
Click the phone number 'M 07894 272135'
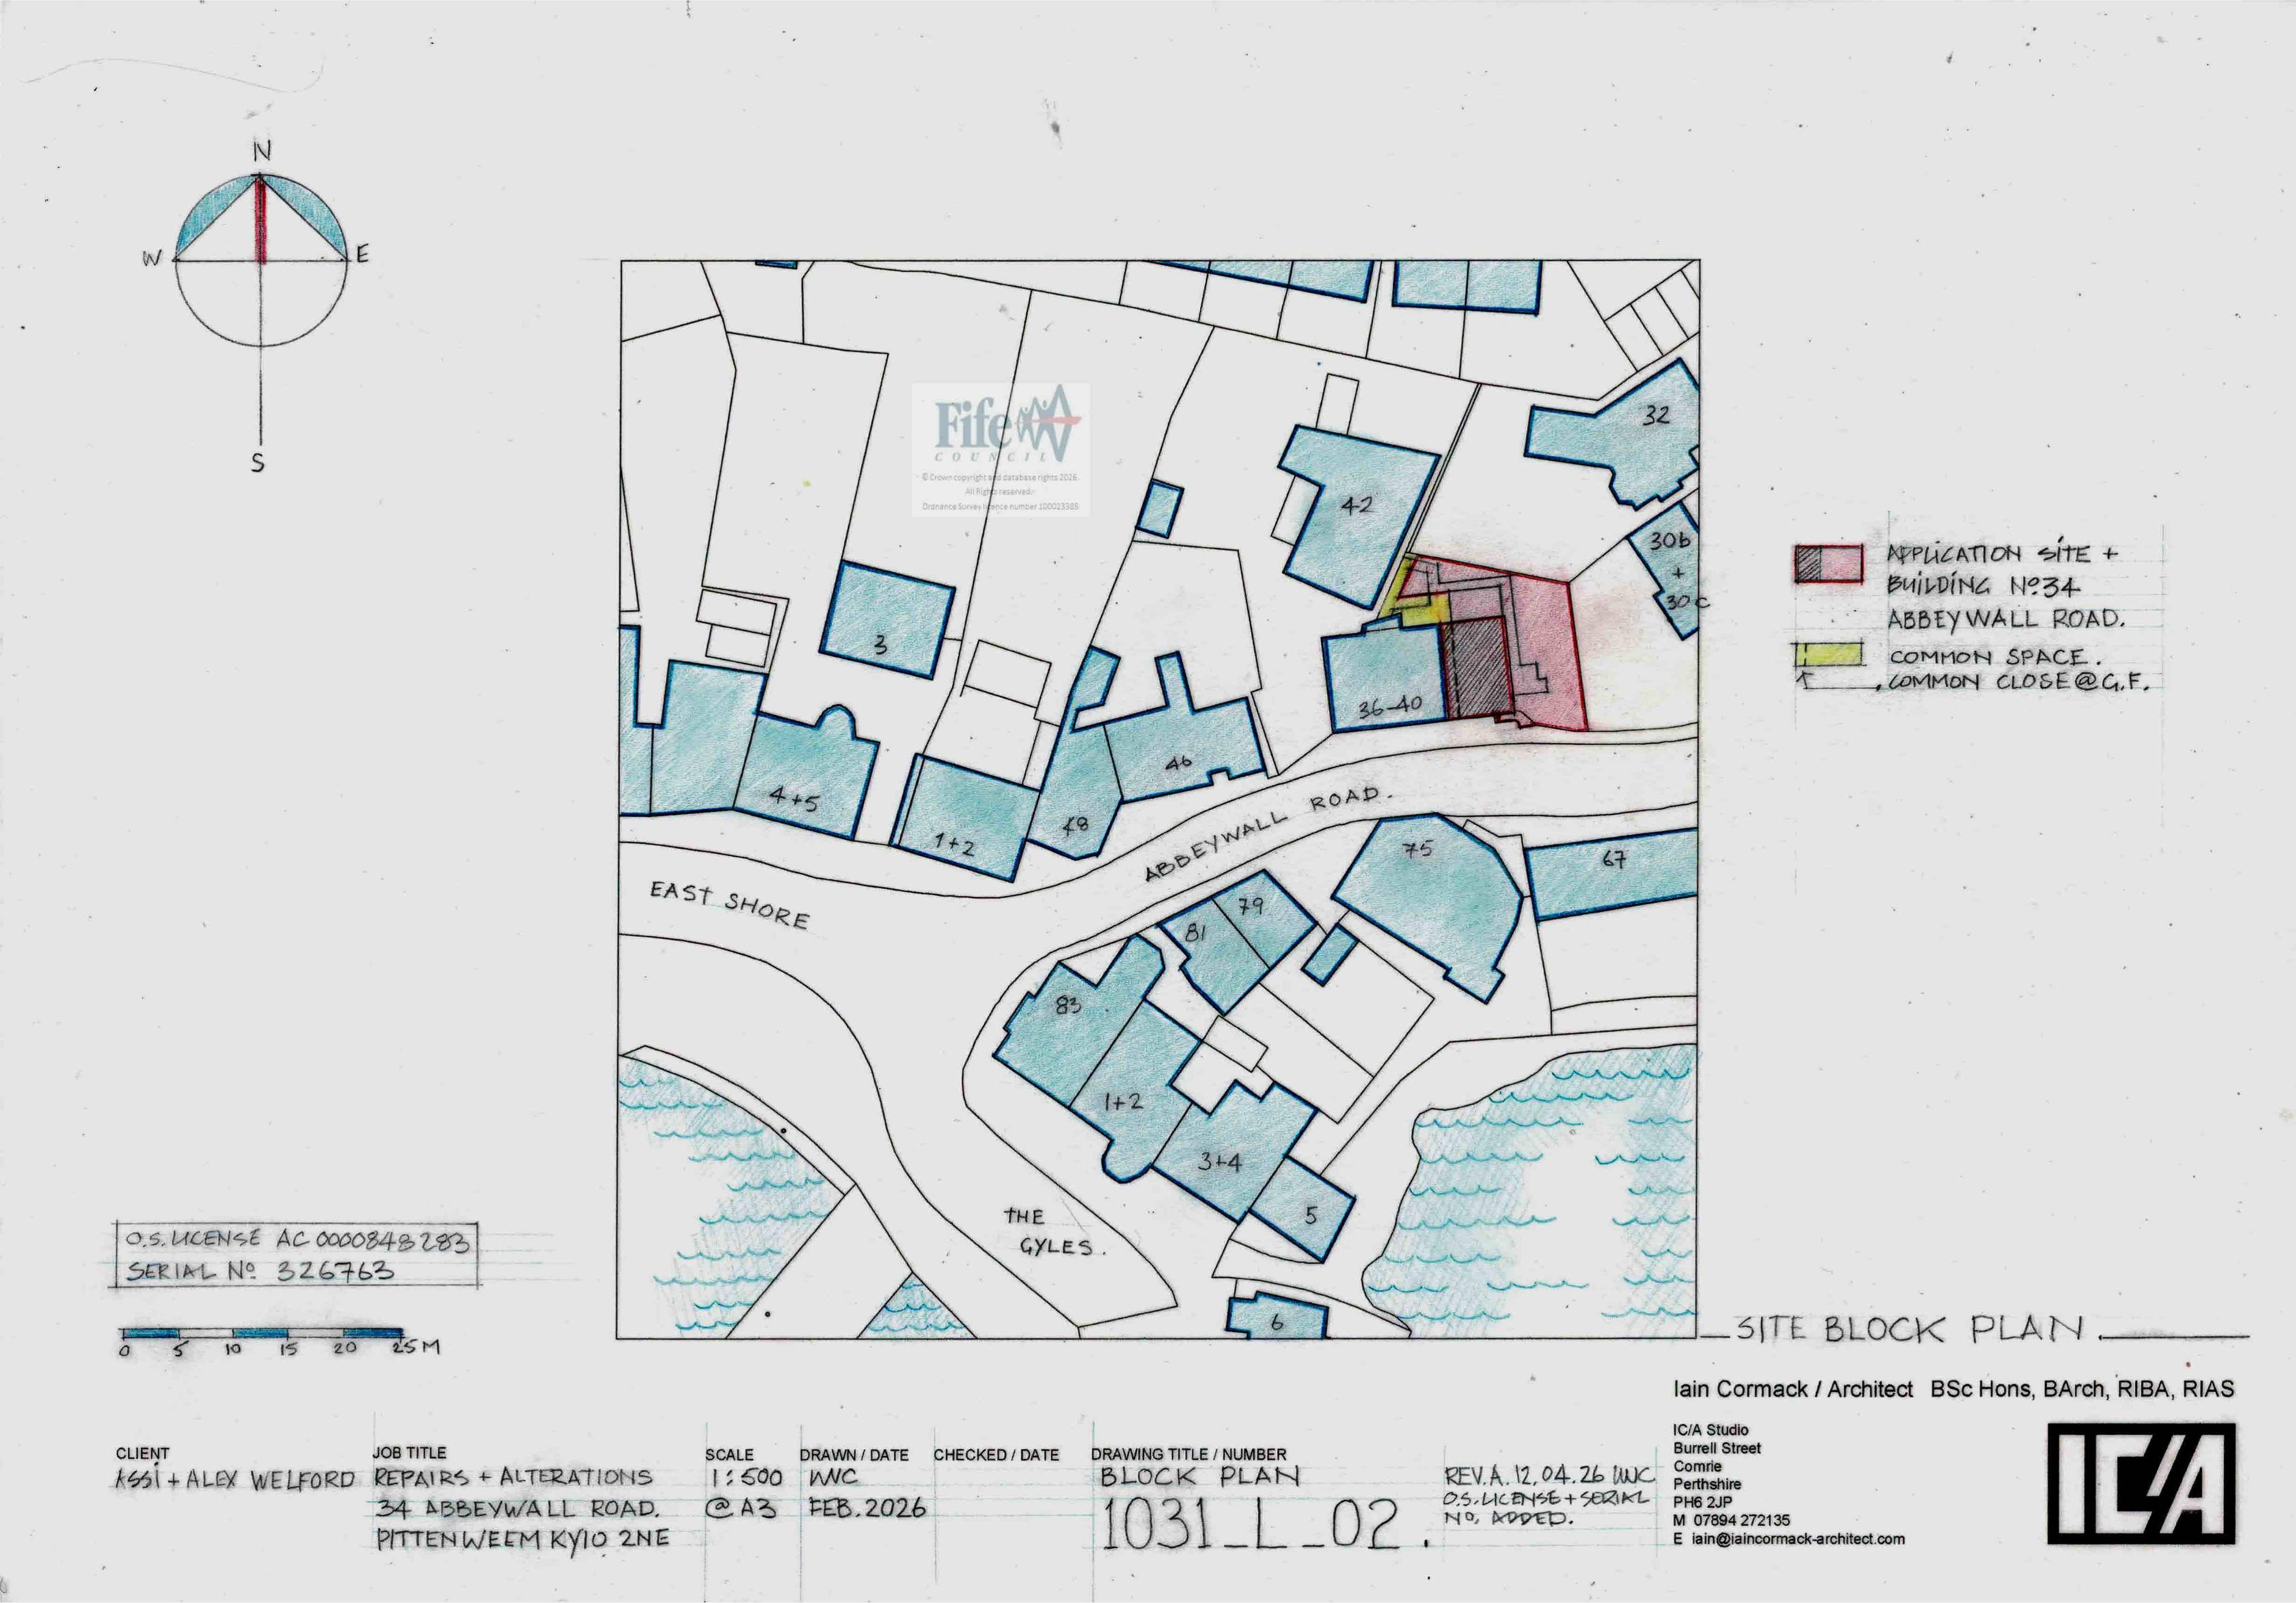pos(1731,1521)
